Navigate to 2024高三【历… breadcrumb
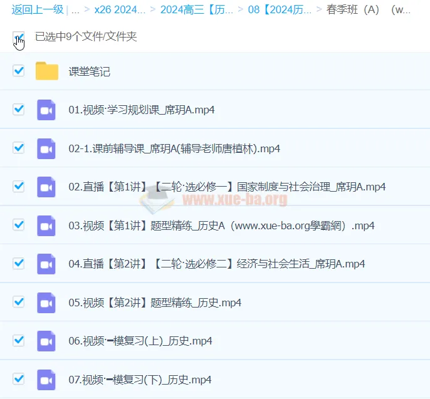Image resolution: width=430 pixels, height=399 pixels. click(x=196, y=9)
